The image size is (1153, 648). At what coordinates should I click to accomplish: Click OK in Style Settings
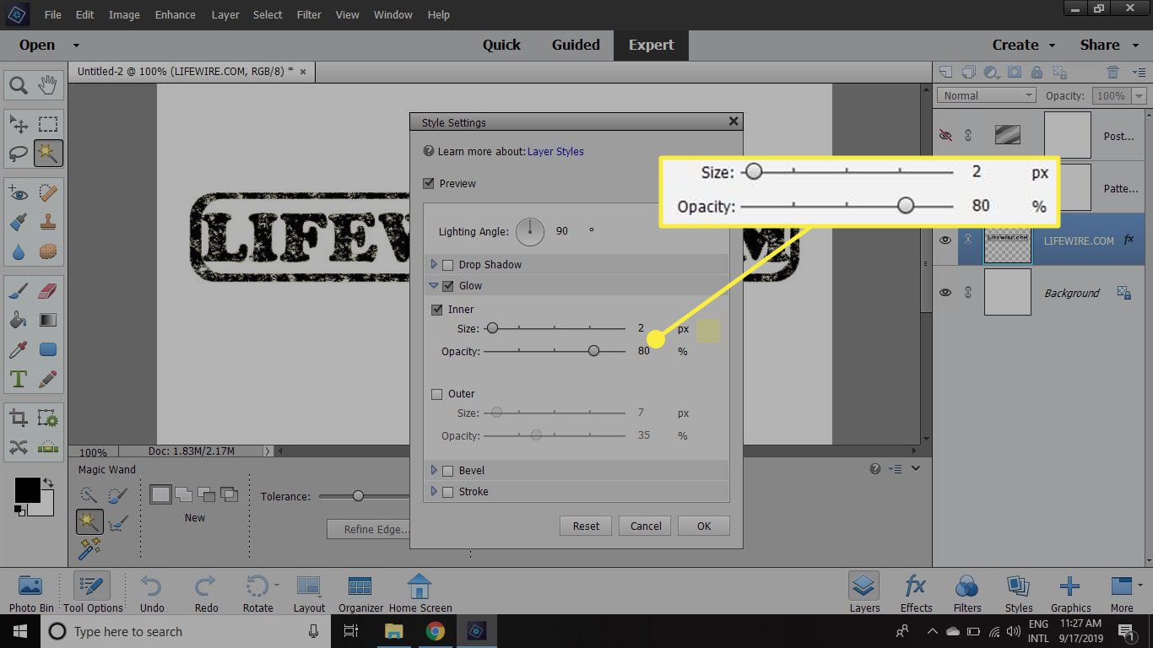(704, 526)
